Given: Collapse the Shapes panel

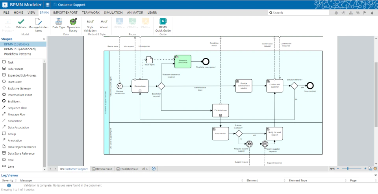Looking at the screenshot, I should [44, 39].
